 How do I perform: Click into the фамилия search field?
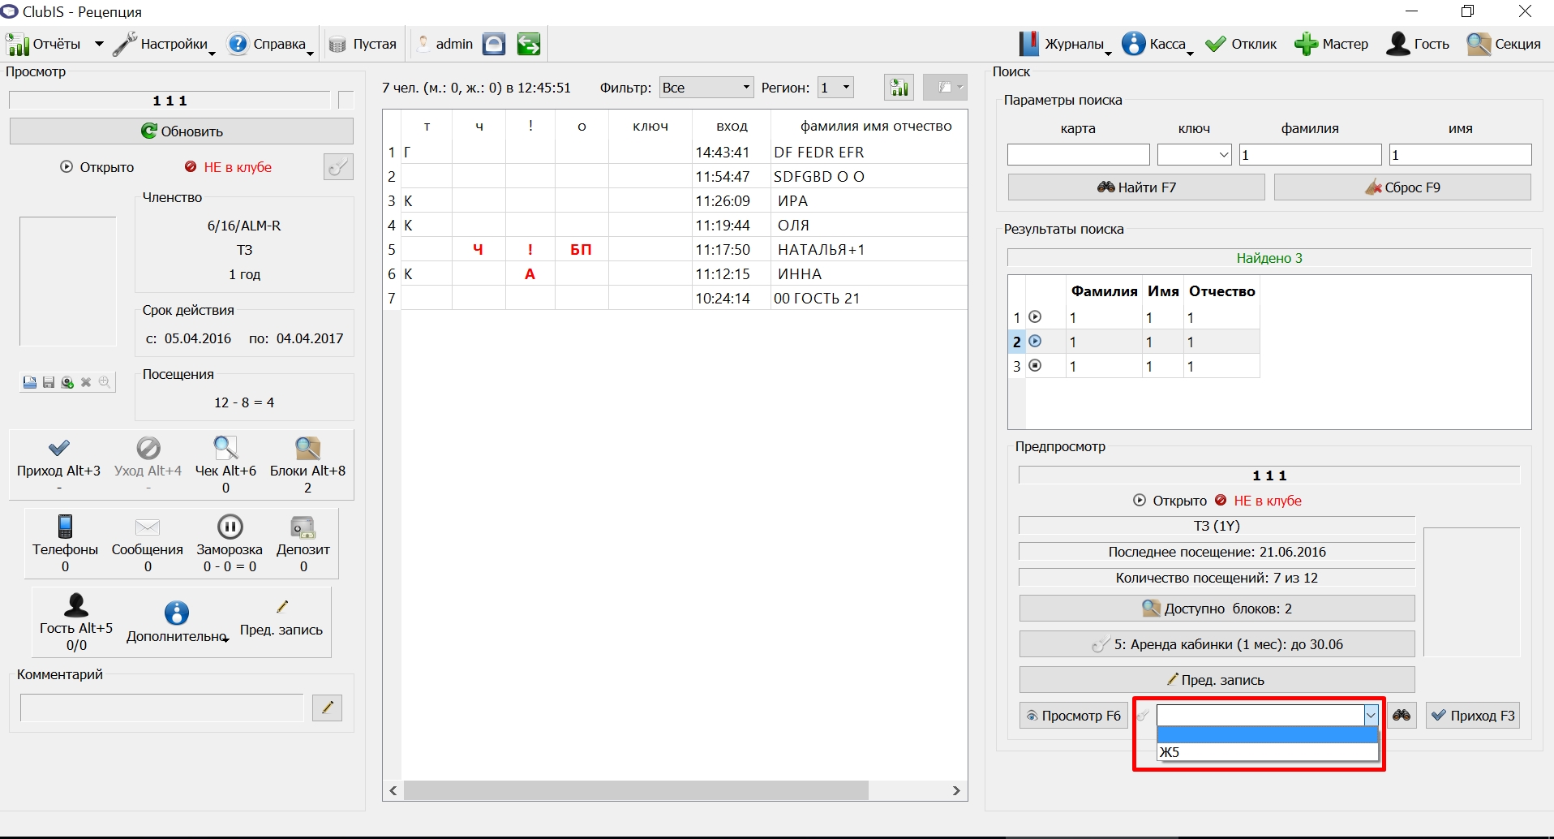[1310, 154]
